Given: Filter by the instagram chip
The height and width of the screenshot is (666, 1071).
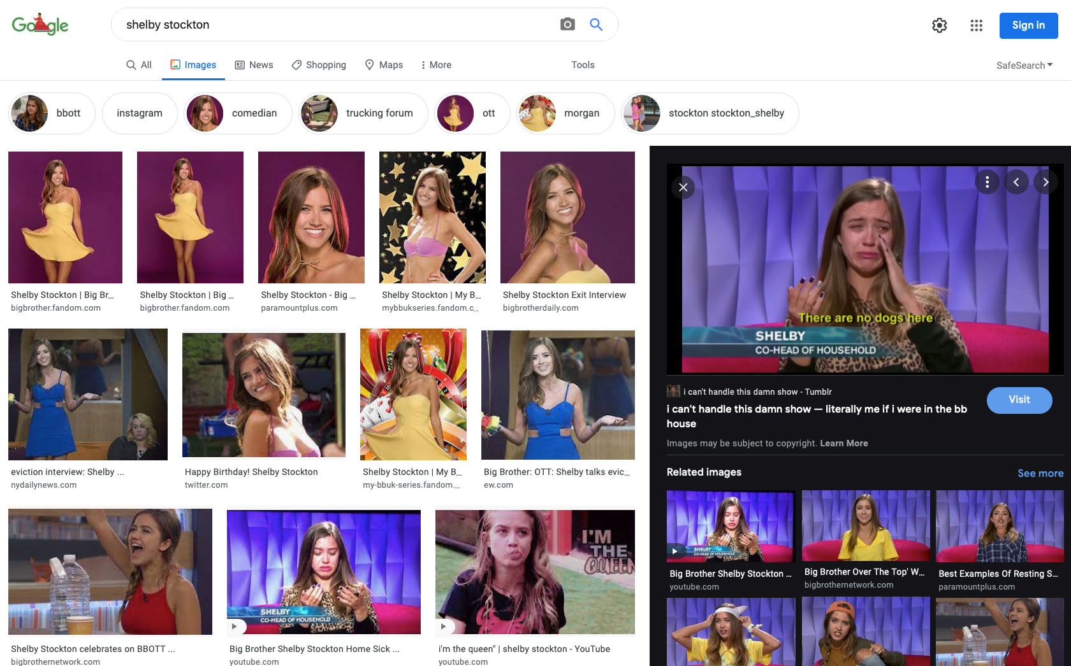Looking at the screenshot, I should (140, 113).
